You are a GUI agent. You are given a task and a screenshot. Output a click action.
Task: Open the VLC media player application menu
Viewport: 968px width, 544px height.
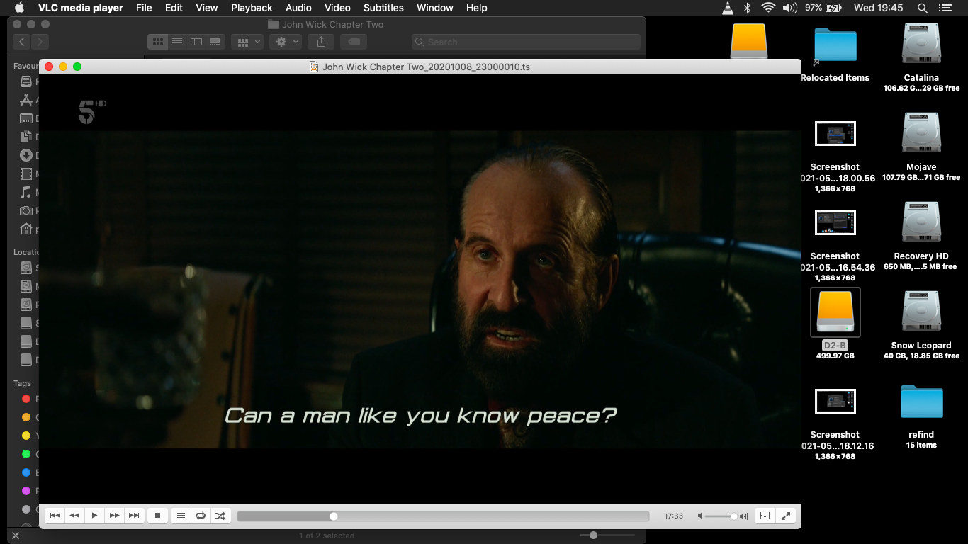point(81,8)
